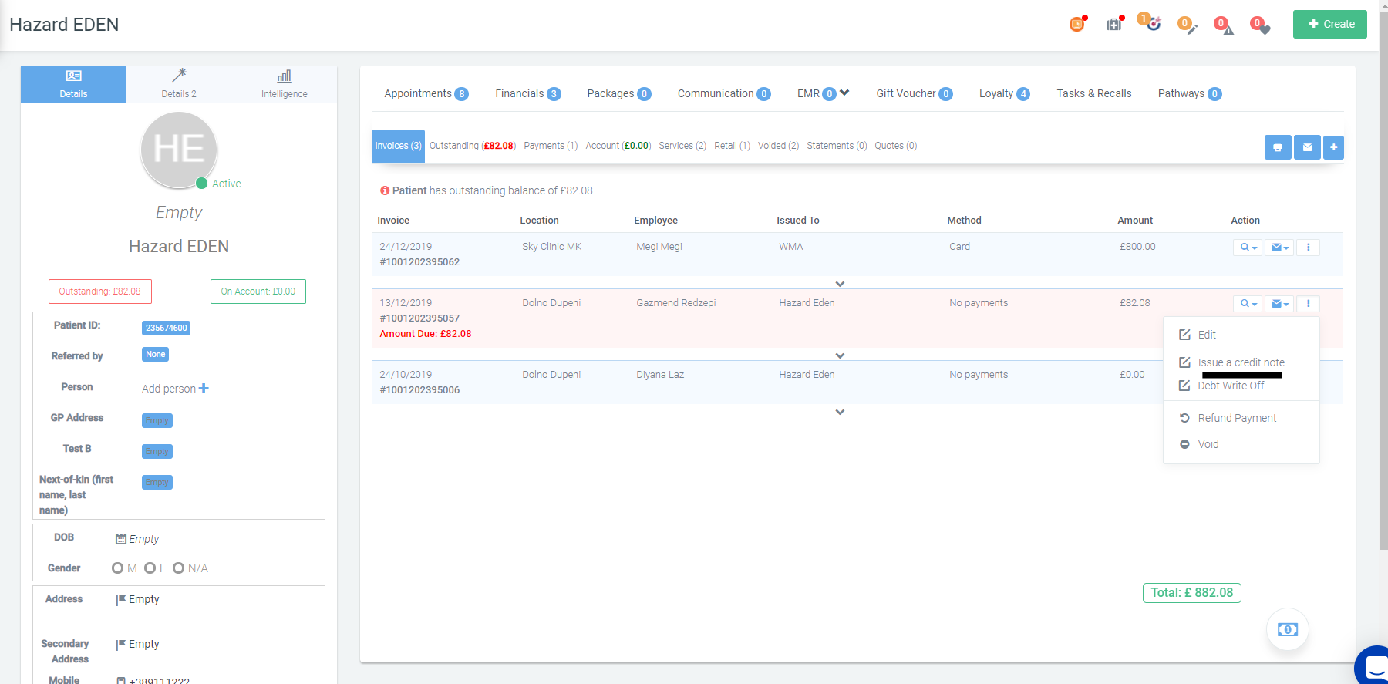Select the Statements (0) sub-tab
This screenshot has width=1388, height=684.
coord(837,146)
